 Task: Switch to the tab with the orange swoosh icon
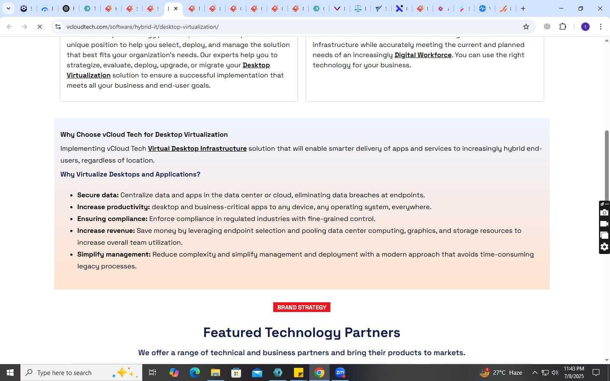[503, 8]
